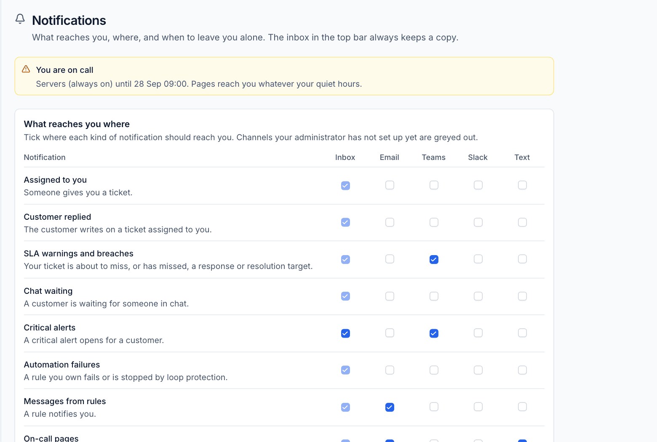The image size is (657, 442).
Task: Uncheck Teams for SLA warnings and breaches
Action: pyautogui.click(x=434, y=259)
